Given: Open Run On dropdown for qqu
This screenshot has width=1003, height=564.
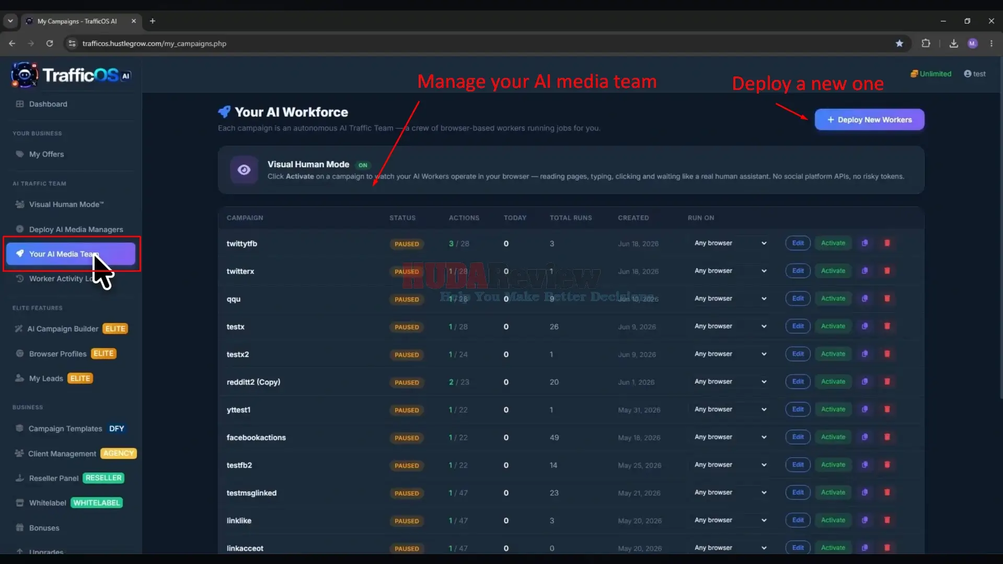Looking at the screenshot, I should coord(730,298).
